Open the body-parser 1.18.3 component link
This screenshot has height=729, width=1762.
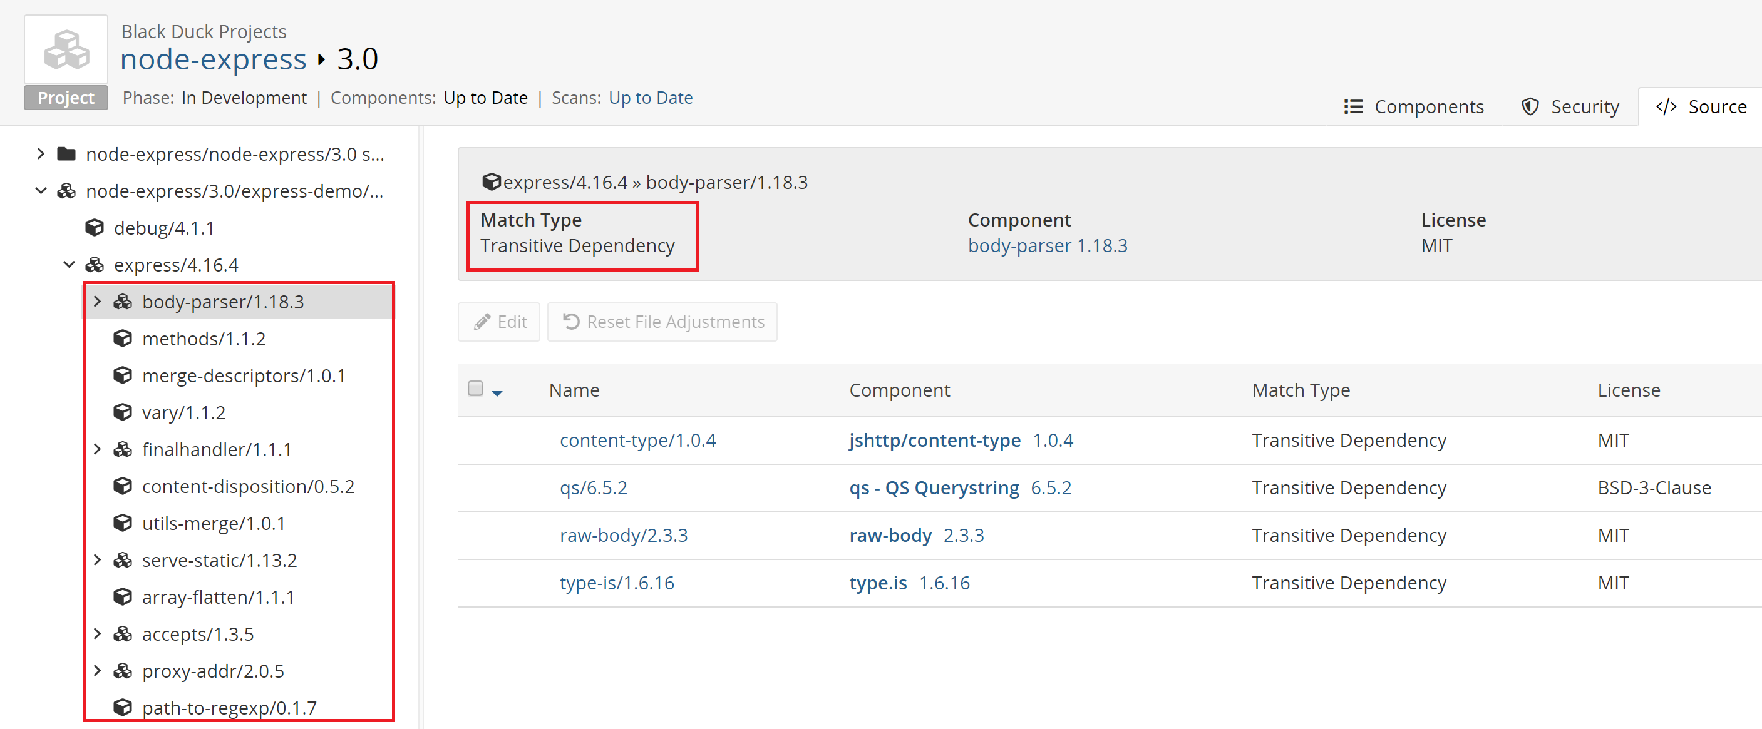pos(1047,245)
